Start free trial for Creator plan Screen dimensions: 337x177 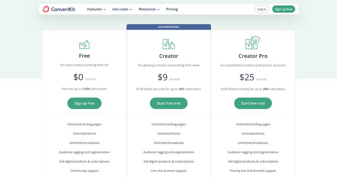click(168, 103)
